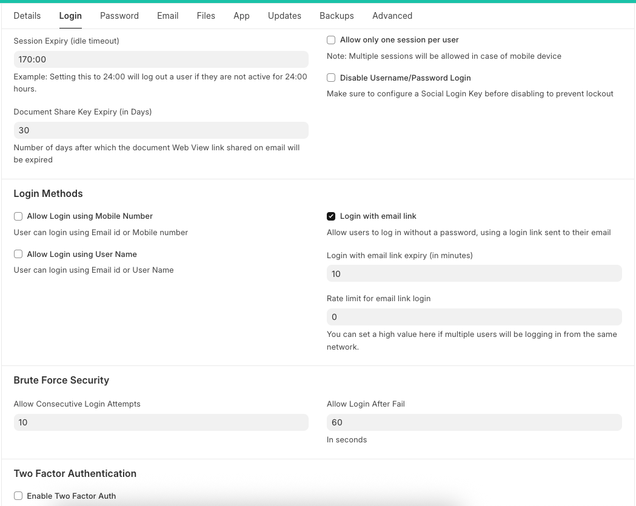This screenshot has height=506, width=636.
Task: Check Disable Username/Password Login
Action: [x=331, y=78]
